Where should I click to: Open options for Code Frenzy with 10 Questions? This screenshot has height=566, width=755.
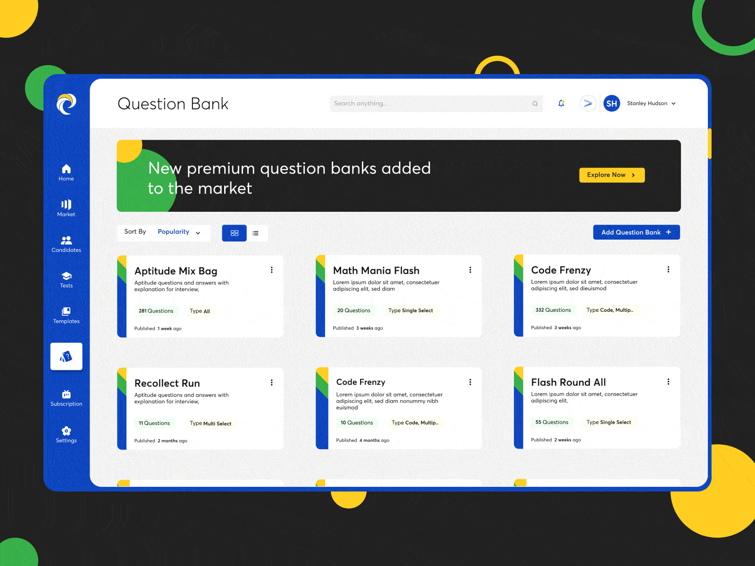(470, 382)
